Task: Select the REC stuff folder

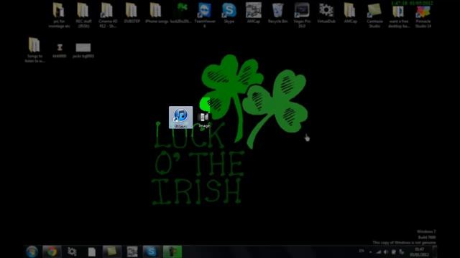Action: click(83, 15)
